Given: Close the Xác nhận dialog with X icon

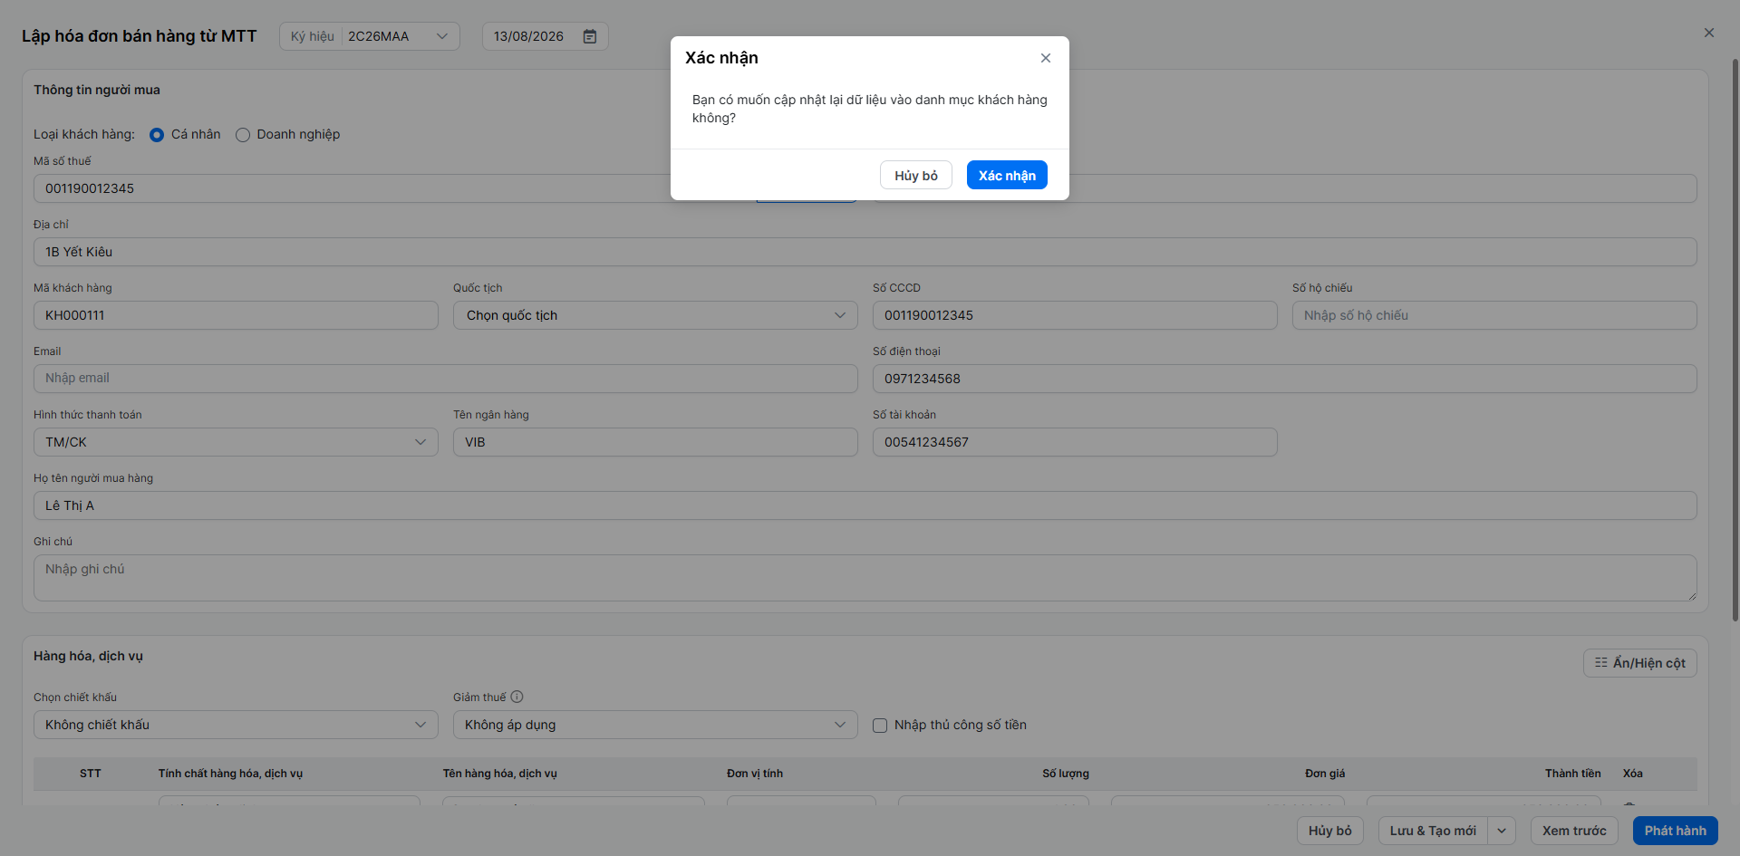Looking at the screenshot, I should pyautogui.click(x=1046, y=58).
